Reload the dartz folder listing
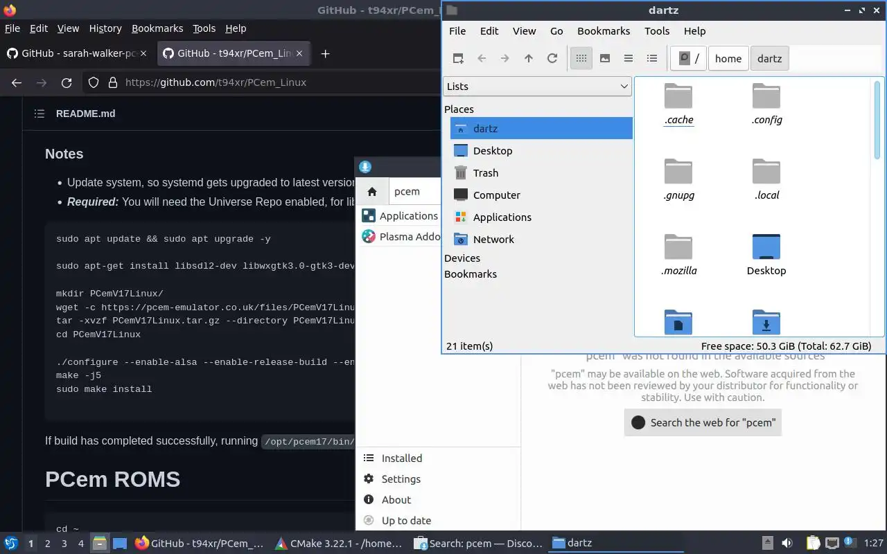 552,59
